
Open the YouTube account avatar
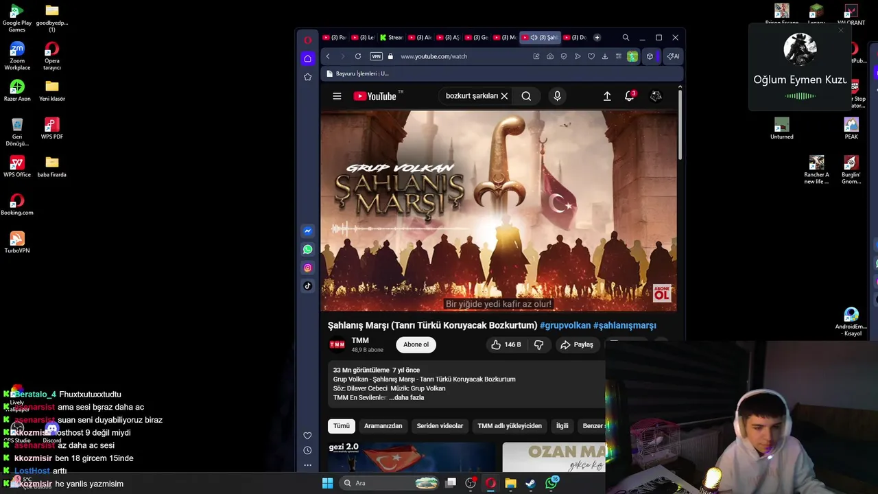pos(656,96)
